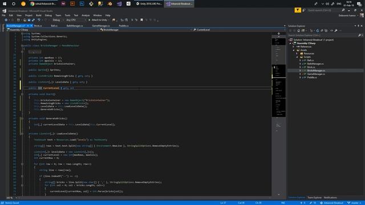Collapse the Assets folder node
Image resolution: width=365 pixels, height=205 pixels.
click(294, 50)
